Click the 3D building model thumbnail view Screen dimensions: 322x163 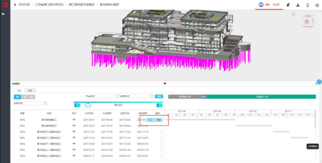170,40
